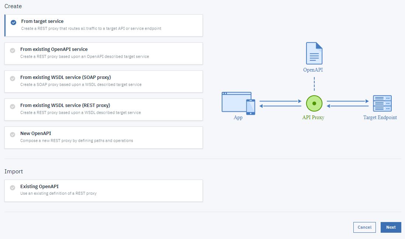Select the From existing WSDL service (REST proxy) option
This screenshot has width=405, height=239.
point(103,109)
